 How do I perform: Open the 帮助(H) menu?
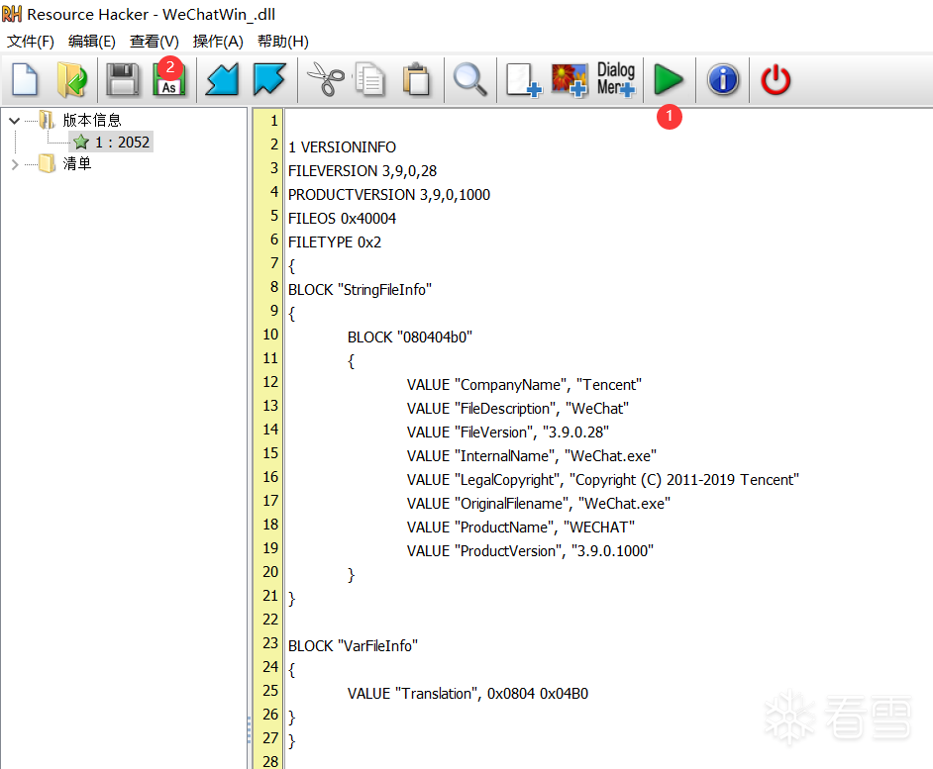(282, 41)
